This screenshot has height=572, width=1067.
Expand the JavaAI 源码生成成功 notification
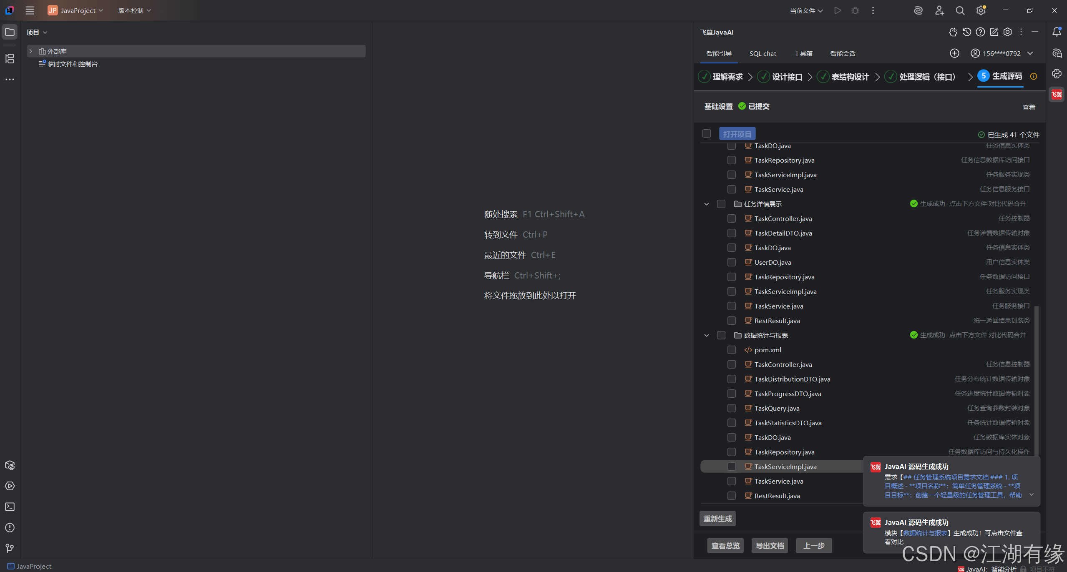[1032, 494]
